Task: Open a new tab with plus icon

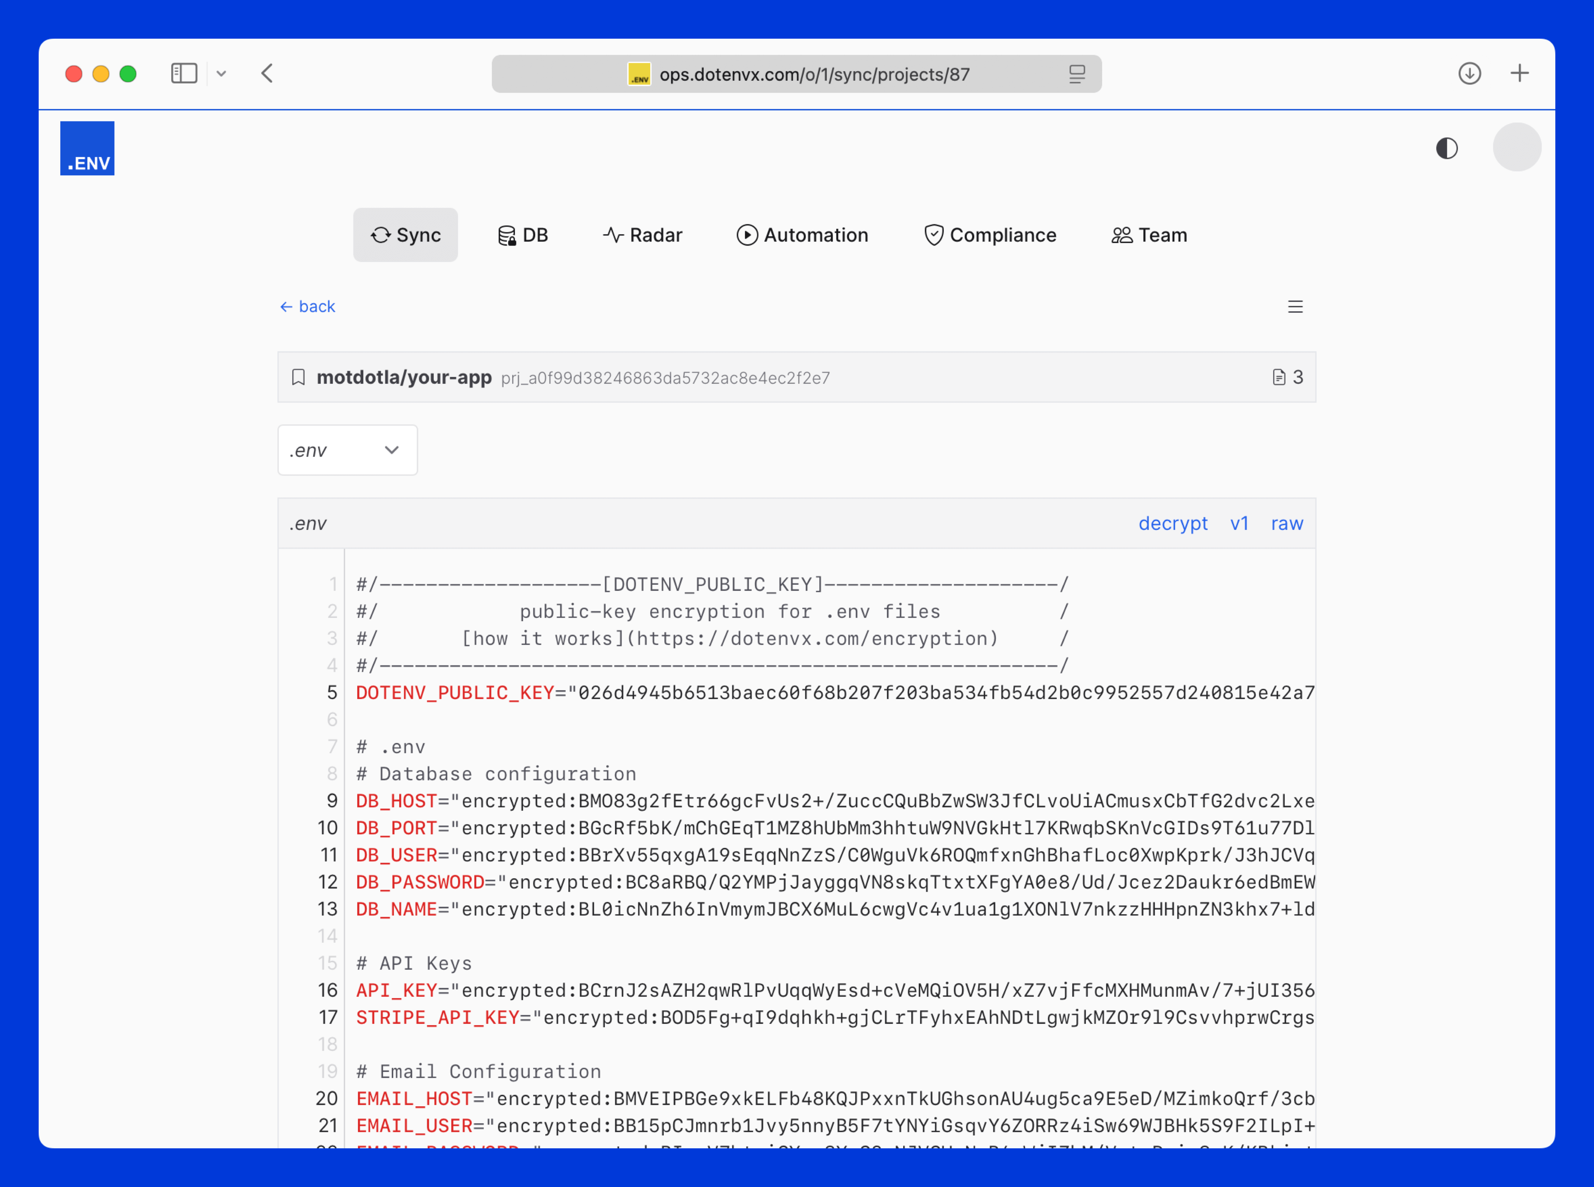Action: click(1519, 73)
